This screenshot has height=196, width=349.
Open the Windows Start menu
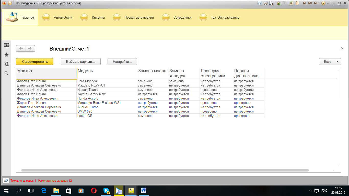tap(6, 191)
